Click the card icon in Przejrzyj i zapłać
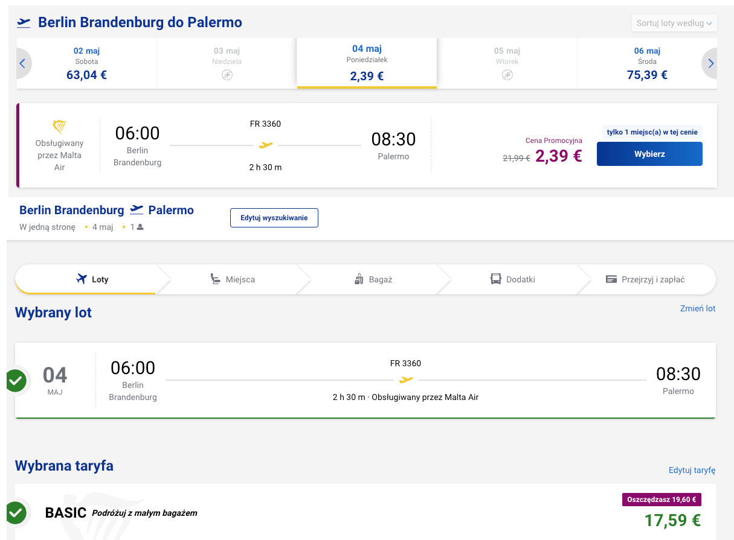734x540 pixels. point(611,279)
